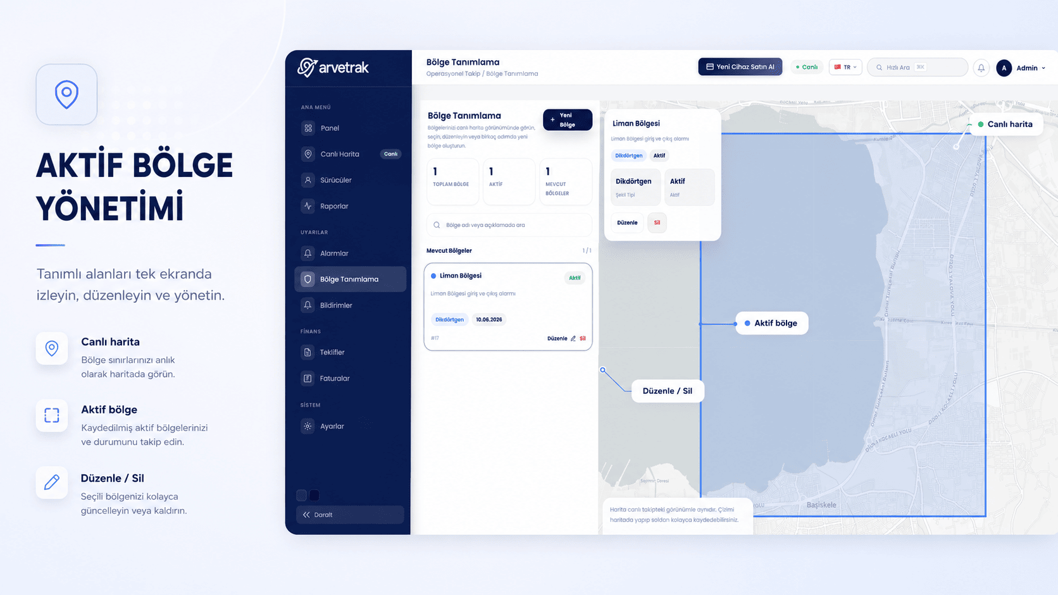The image size is (1058, 595).
Task: Select the light theme swatch in sidebar
Action: click(x=302, y=495)
